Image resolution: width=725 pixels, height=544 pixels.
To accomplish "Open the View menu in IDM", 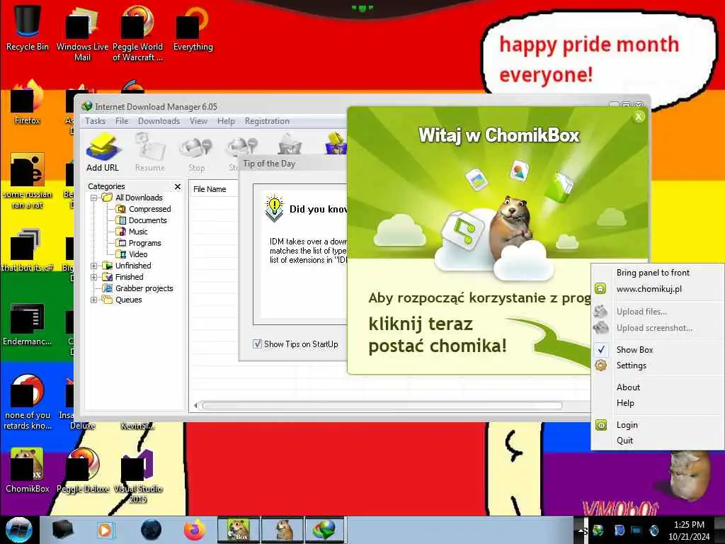I will click(x=198, y=121).
